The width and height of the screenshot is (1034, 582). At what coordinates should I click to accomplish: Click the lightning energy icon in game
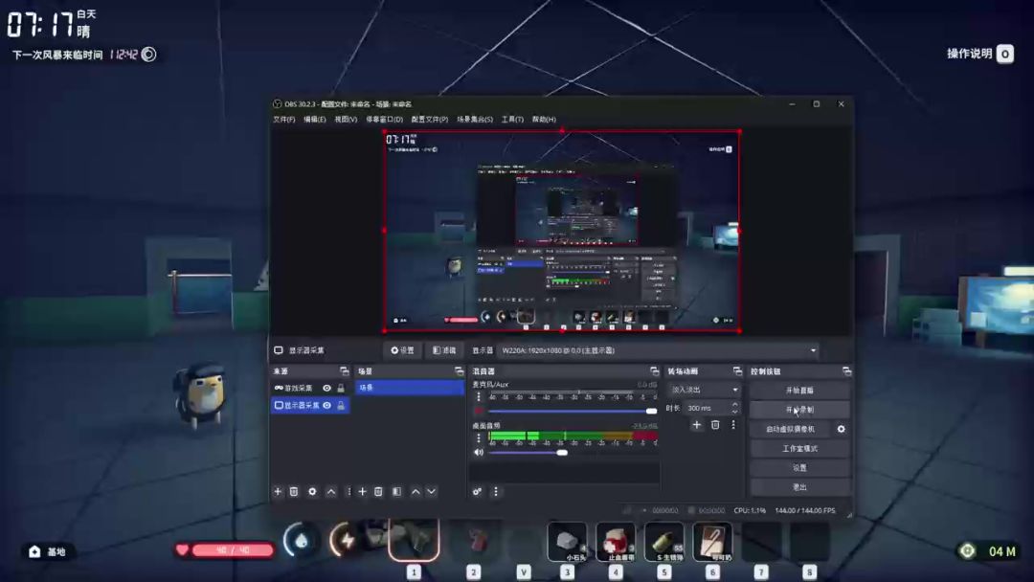click(347, 541)
